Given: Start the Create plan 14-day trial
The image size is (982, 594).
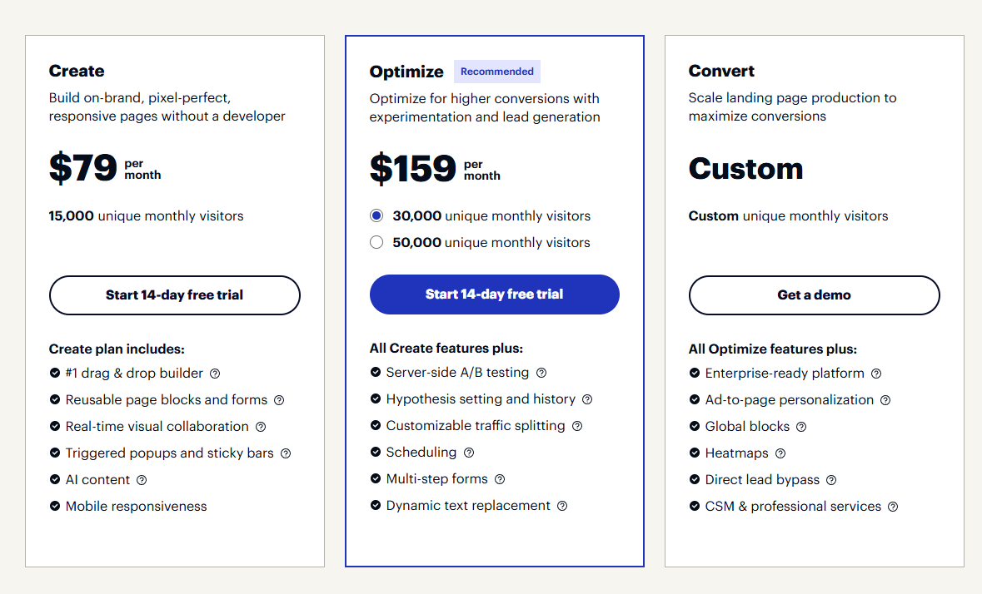Looking at the screenshot, I should (x=174, y=295).
